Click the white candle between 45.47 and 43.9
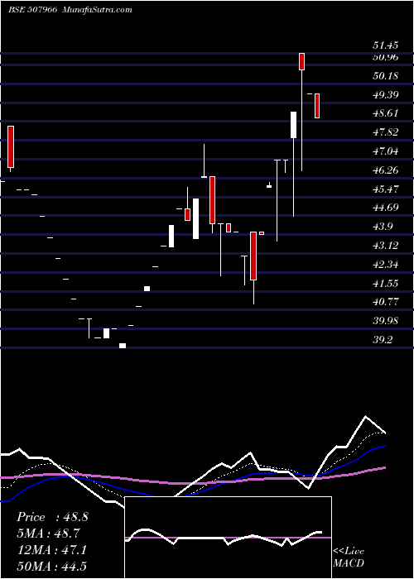414x579 pixels. (196, 219)
